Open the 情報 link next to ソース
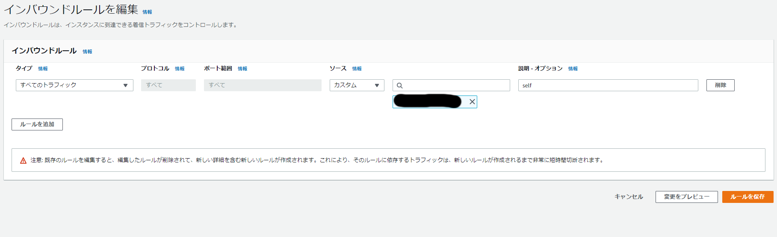This screenshot has width=777, height=237. point(357,69)
